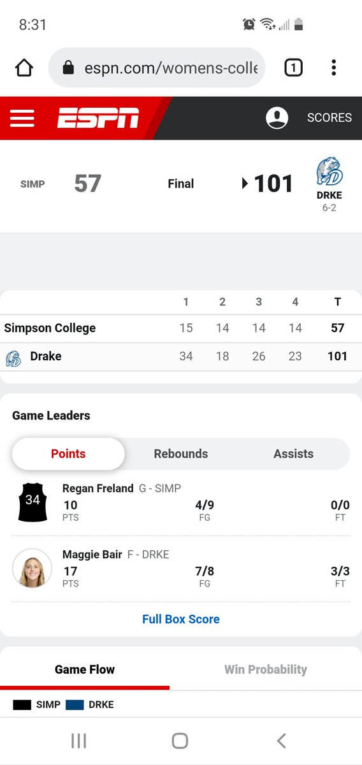Open Maggie Bair's player photo
This screenshot has width=362, height=765.
pyautogui.click(x=33, y=567)
